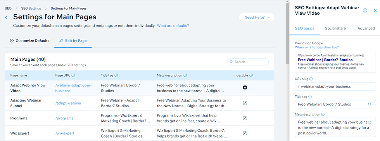This screenshot has height=141, width=380.
Task: Click the Free Webinar | Border7 Studios Google preview title
Action: [x=325, y=60]
